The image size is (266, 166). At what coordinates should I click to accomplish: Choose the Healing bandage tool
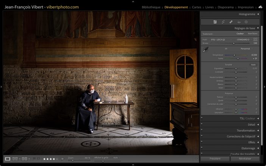[231, 22]
